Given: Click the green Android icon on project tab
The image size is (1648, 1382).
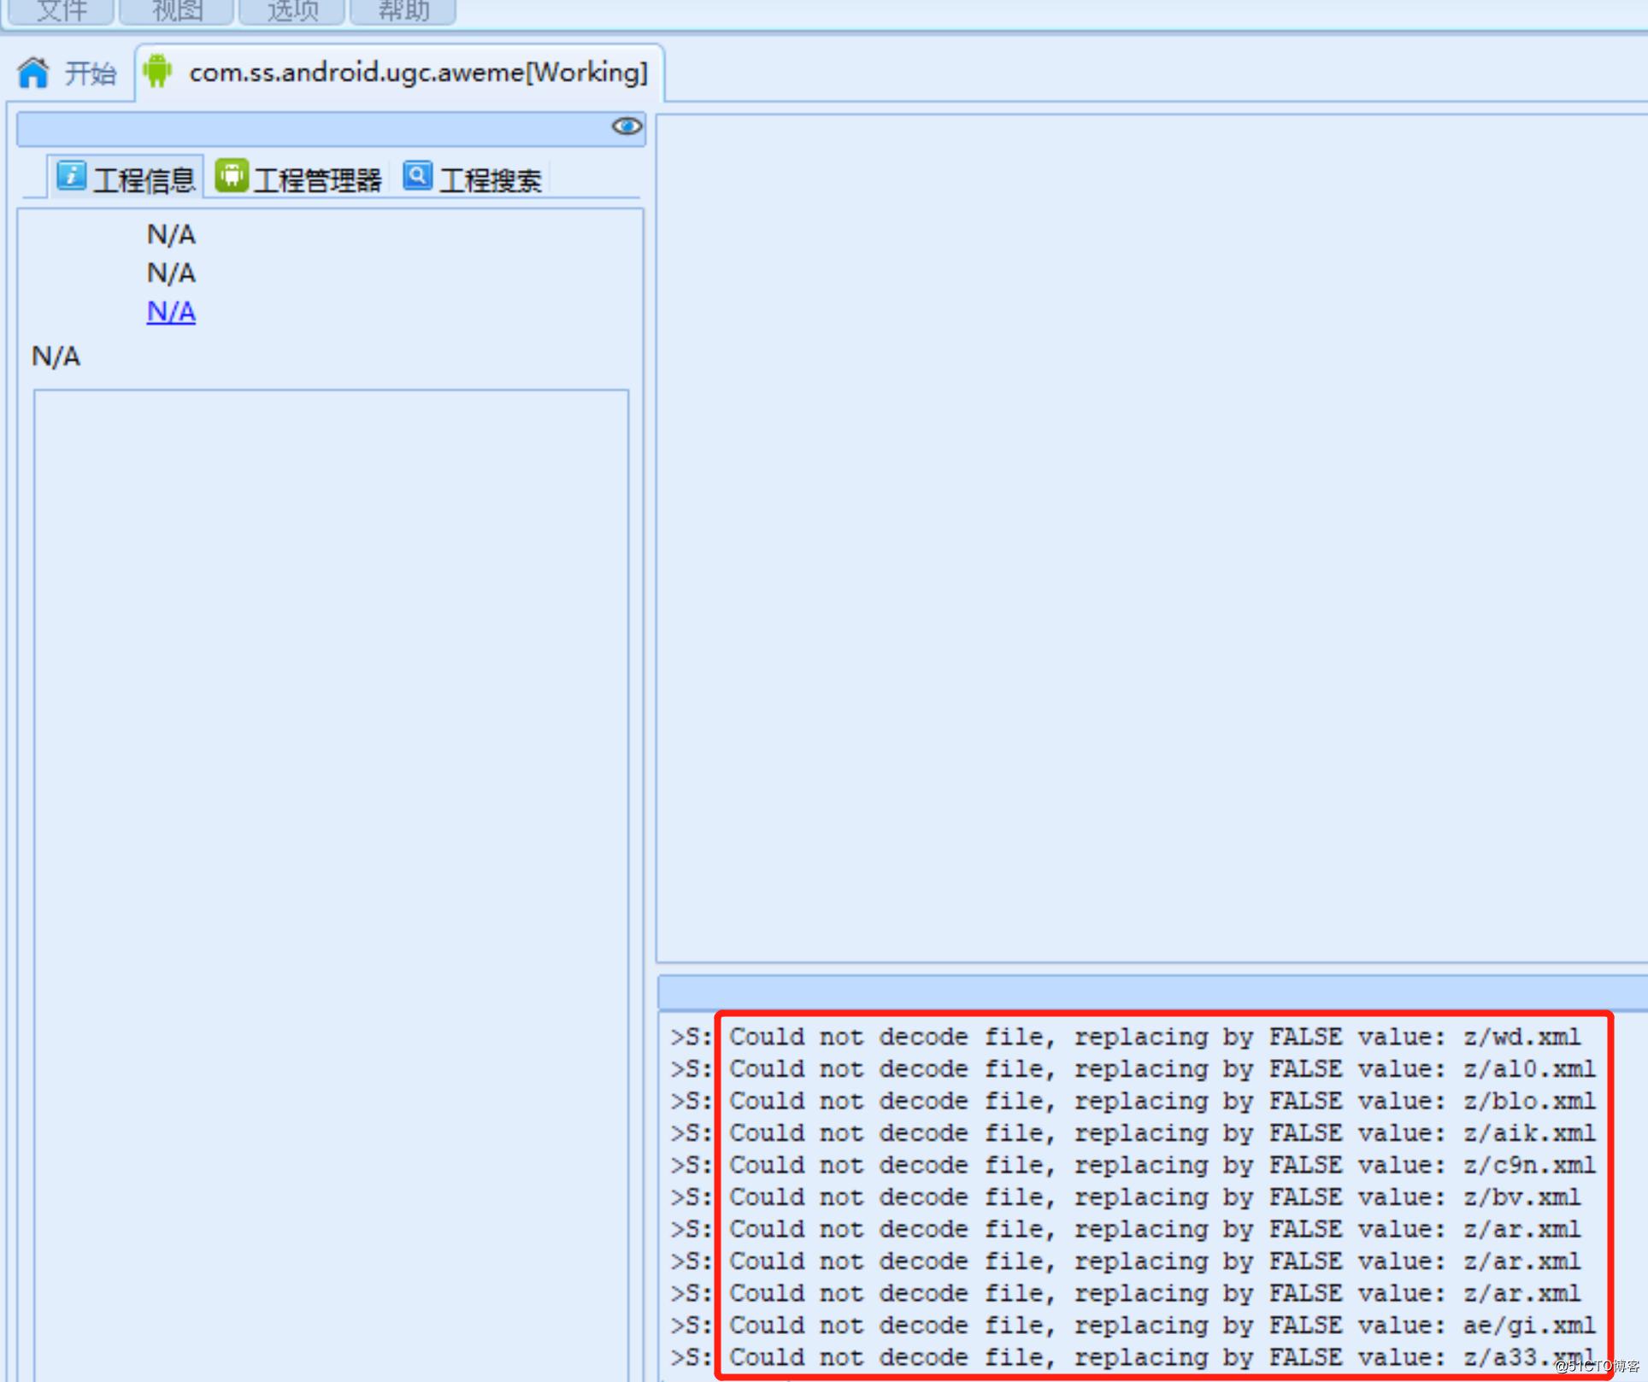Looking at the screenshot, I should pyautogui.click(x=157, y=71).
